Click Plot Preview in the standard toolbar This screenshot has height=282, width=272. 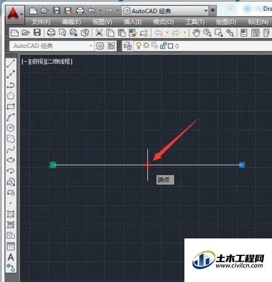pyautogui.click(x=63, y=33)
